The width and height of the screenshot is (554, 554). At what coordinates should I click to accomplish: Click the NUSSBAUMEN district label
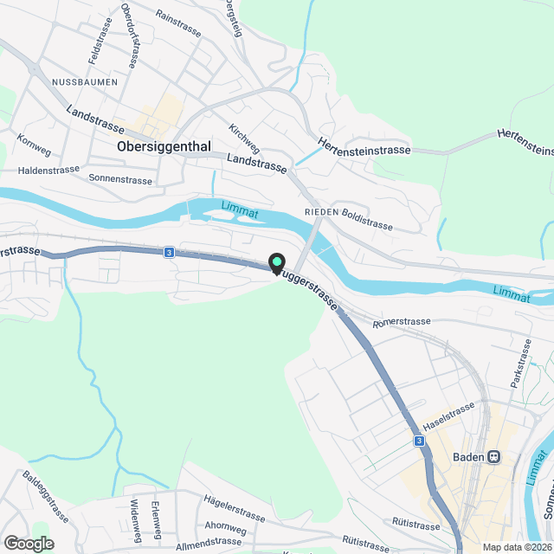[85, 82]
